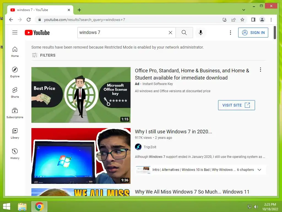
Task: Open the Office Pro, Standard ad title
Action: click(x=192, y=74)
